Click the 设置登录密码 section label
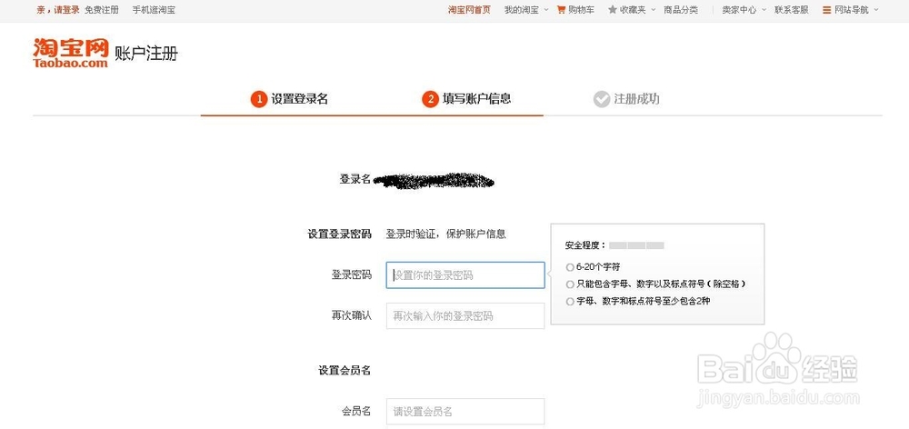 [x=339, y=234]
